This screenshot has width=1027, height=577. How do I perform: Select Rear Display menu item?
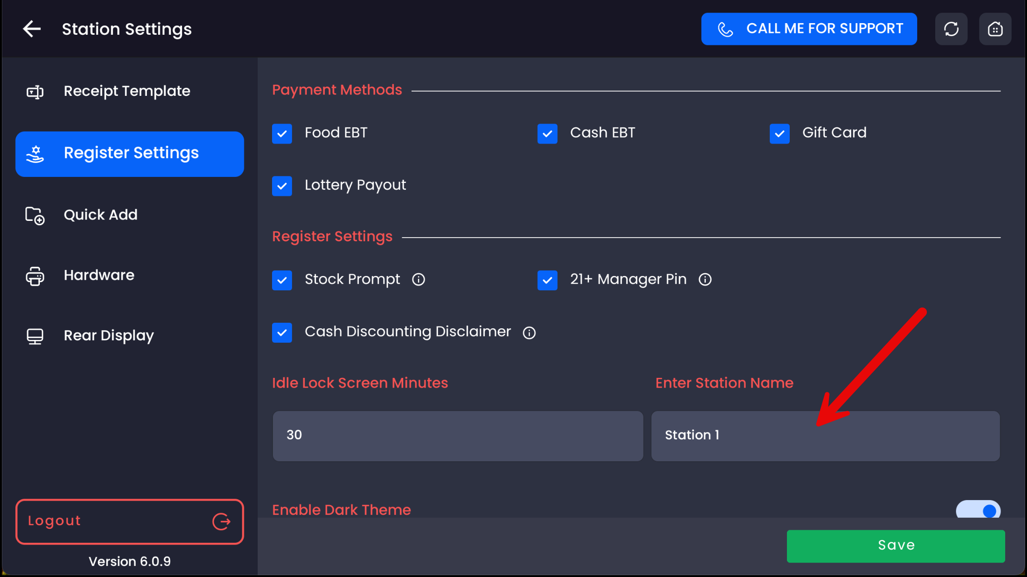(108, 335)
